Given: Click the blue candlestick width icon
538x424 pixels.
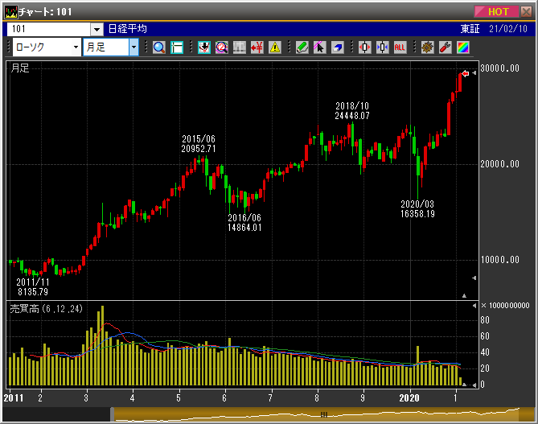Looking at the screenshot, I should point(382,47).
